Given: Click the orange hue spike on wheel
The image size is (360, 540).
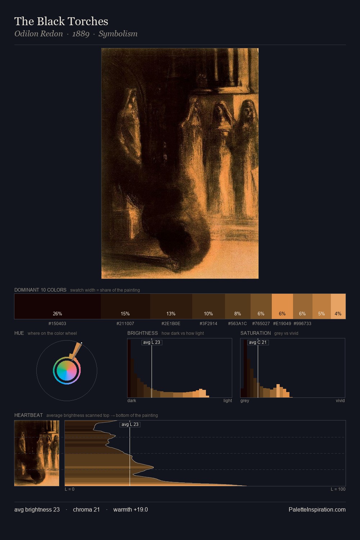Looking at the screenshot, I should click(76, 351).
